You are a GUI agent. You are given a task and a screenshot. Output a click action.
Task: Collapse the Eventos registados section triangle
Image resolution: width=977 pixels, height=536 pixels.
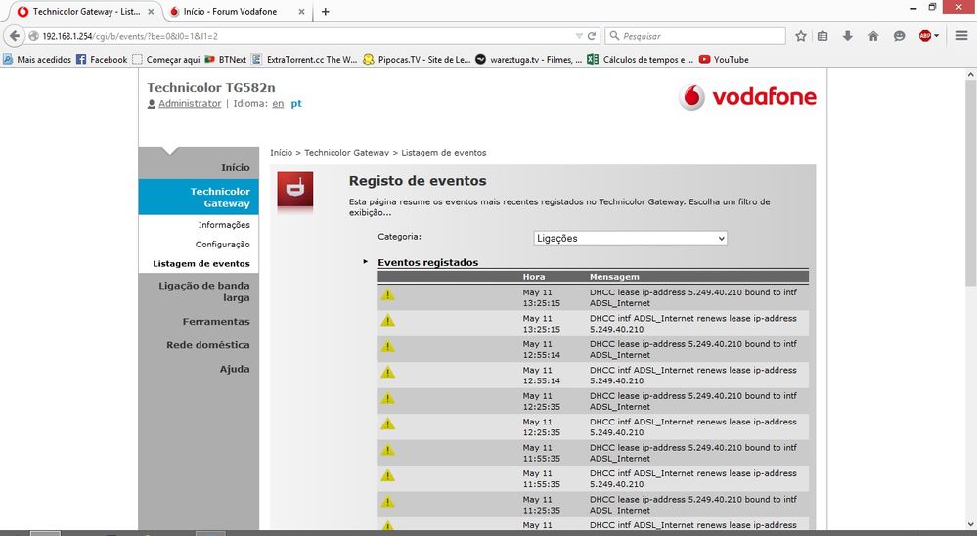[366, 262]
